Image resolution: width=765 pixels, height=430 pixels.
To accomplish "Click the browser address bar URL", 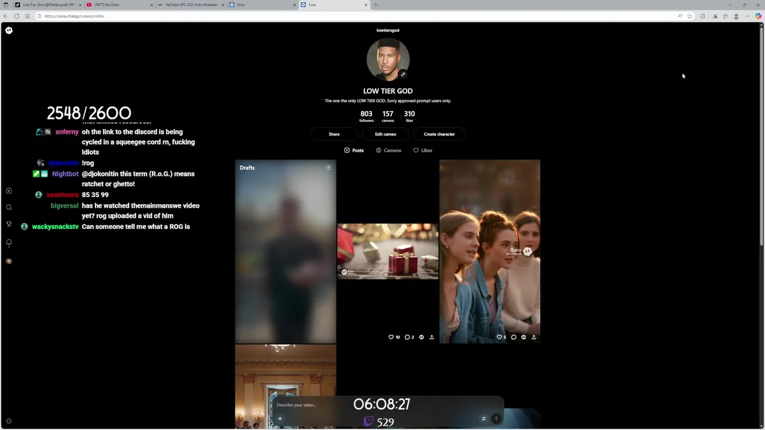I will click(74, 16).
